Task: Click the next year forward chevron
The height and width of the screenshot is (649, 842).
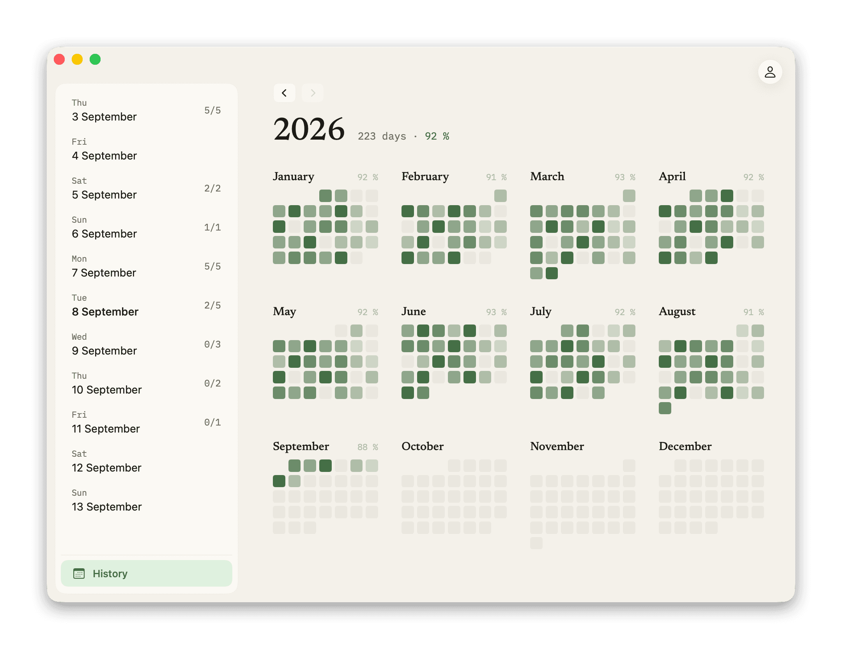Action: tap(313, 93)
